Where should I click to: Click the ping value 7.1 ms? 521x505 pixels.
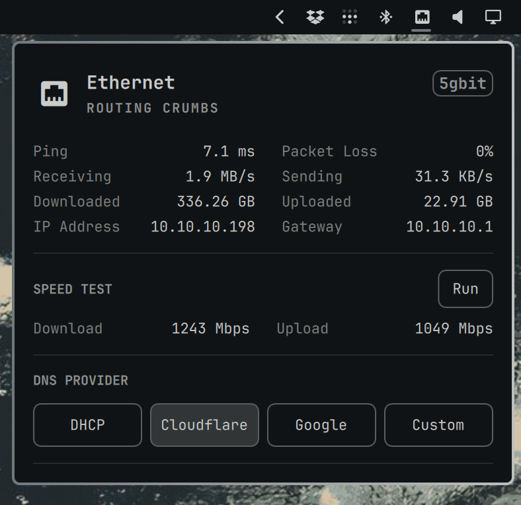[x=229, y=151]
